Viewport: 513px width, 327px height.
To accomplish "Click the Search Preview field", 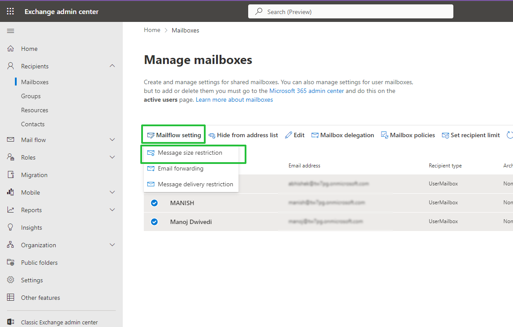I will click(350, 11).
